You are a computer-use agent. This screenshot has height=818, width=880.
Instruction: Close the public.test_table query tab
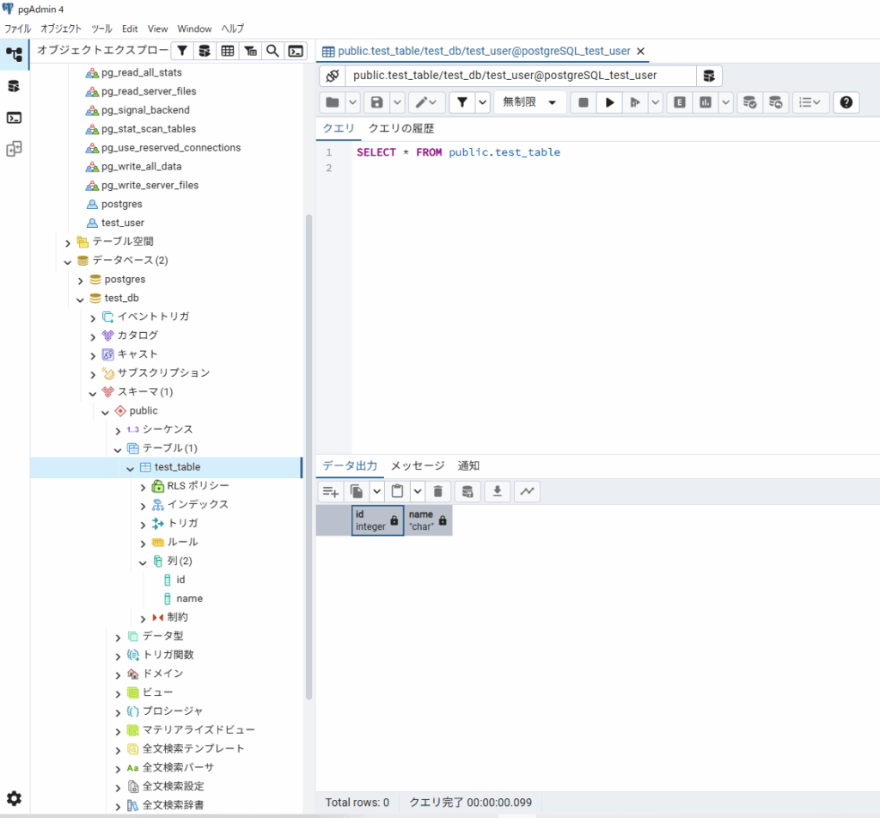(x=640, y=51)
